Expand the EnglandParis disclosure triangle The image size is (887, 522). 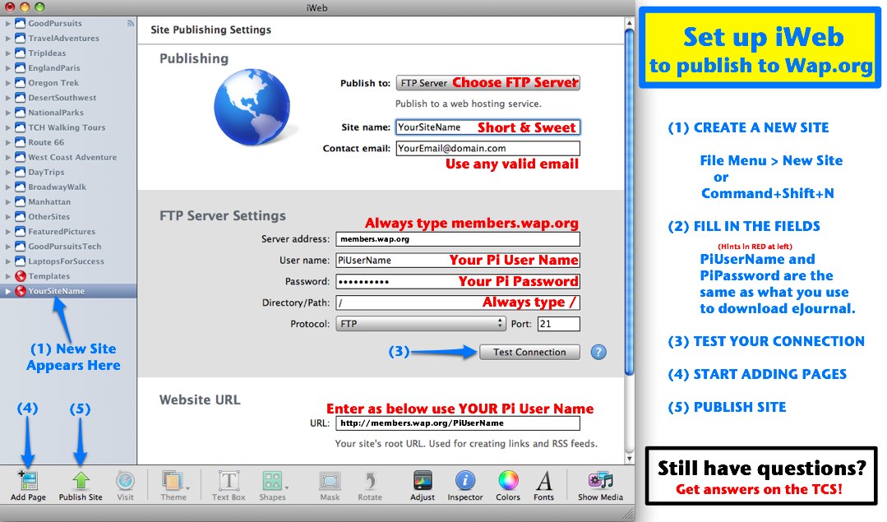(x=7, y=68)
